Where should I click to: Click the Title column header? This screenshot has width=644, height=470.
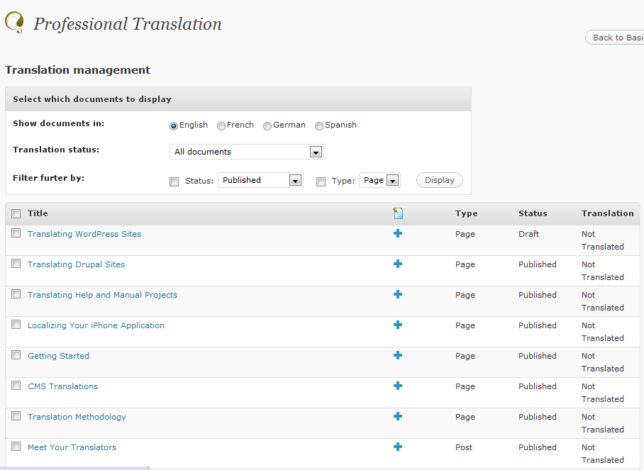tap(38, 213)
